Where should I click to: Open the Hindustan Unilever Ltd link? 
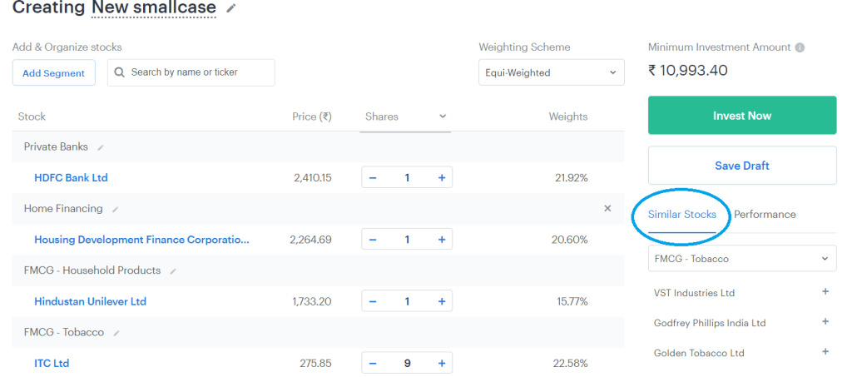click(90, 301)
